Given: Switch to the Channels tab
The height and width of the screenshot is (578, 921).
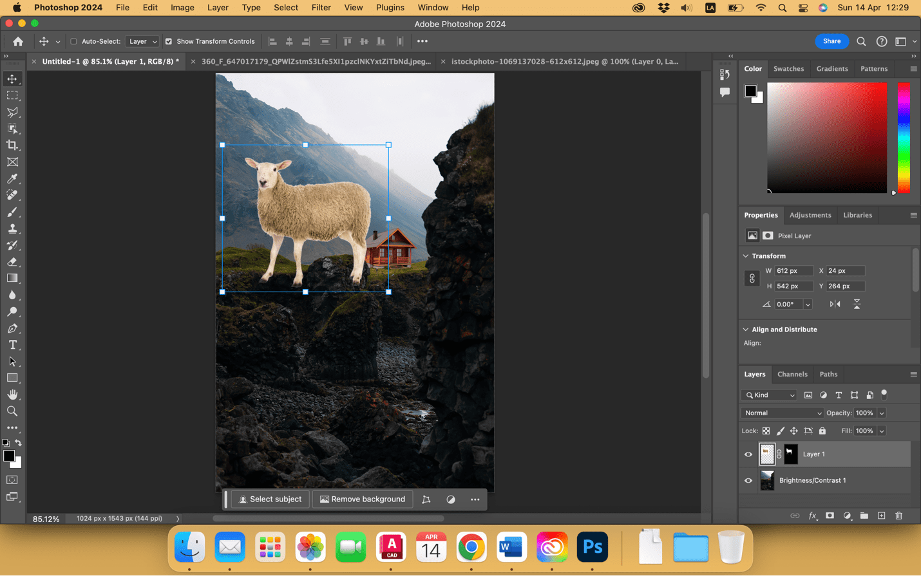Looking at the screenshot, I should (792, 375).
